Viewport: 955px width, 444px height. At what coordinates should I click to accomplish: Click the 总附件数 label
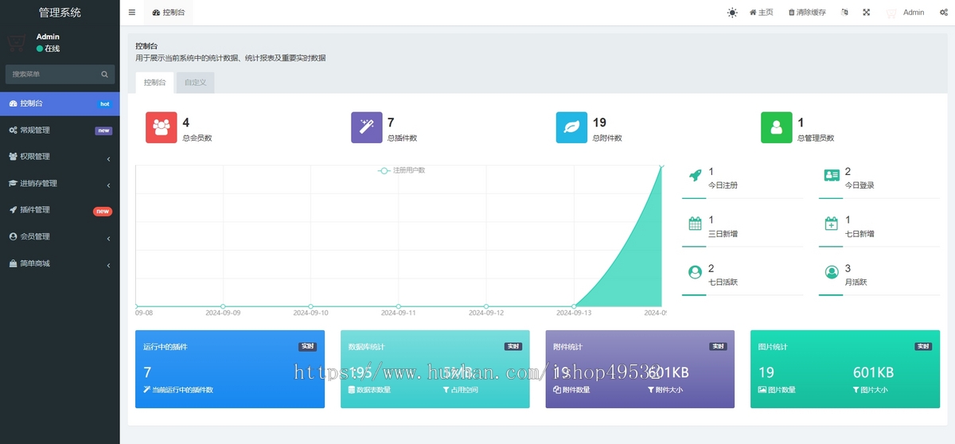[607, 138]
